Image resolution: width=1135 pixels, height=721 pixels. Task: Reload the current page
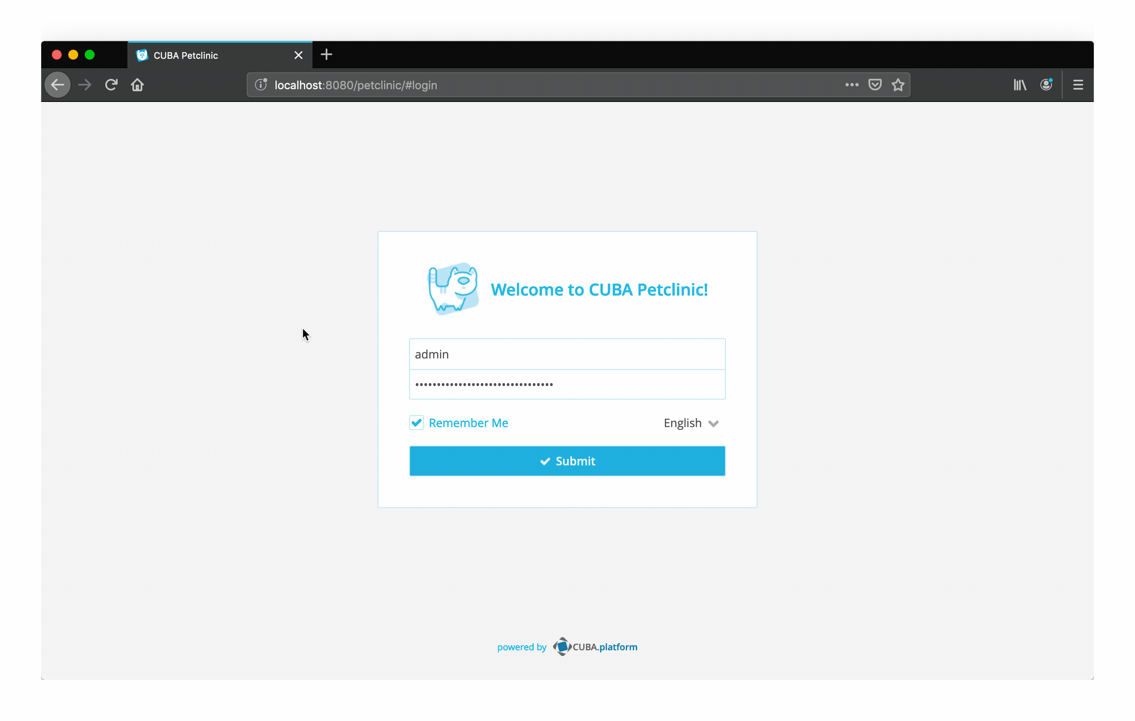(x=111, y=85)
